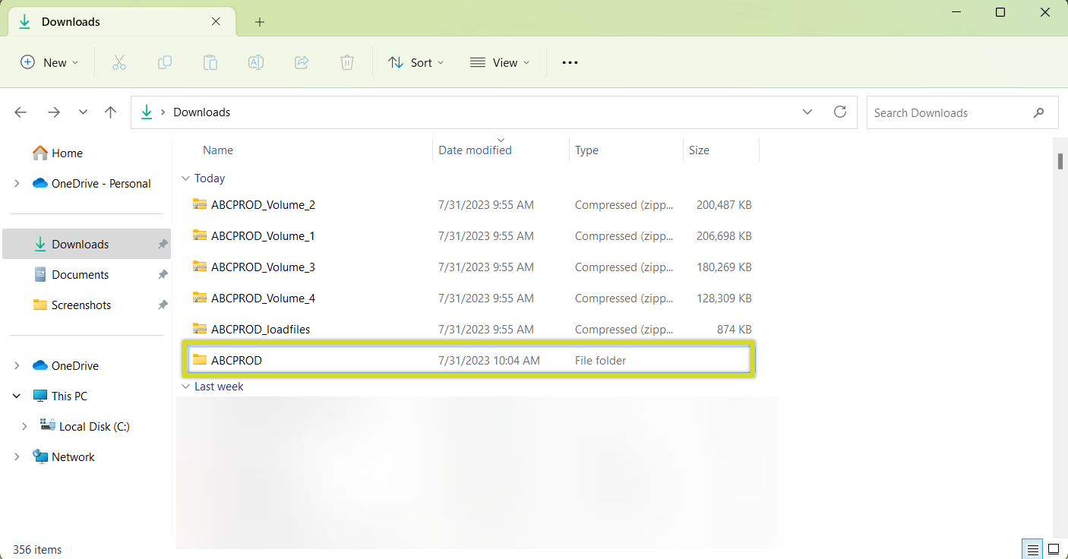Click the 874 KB size cell

(x=735, y=329)
